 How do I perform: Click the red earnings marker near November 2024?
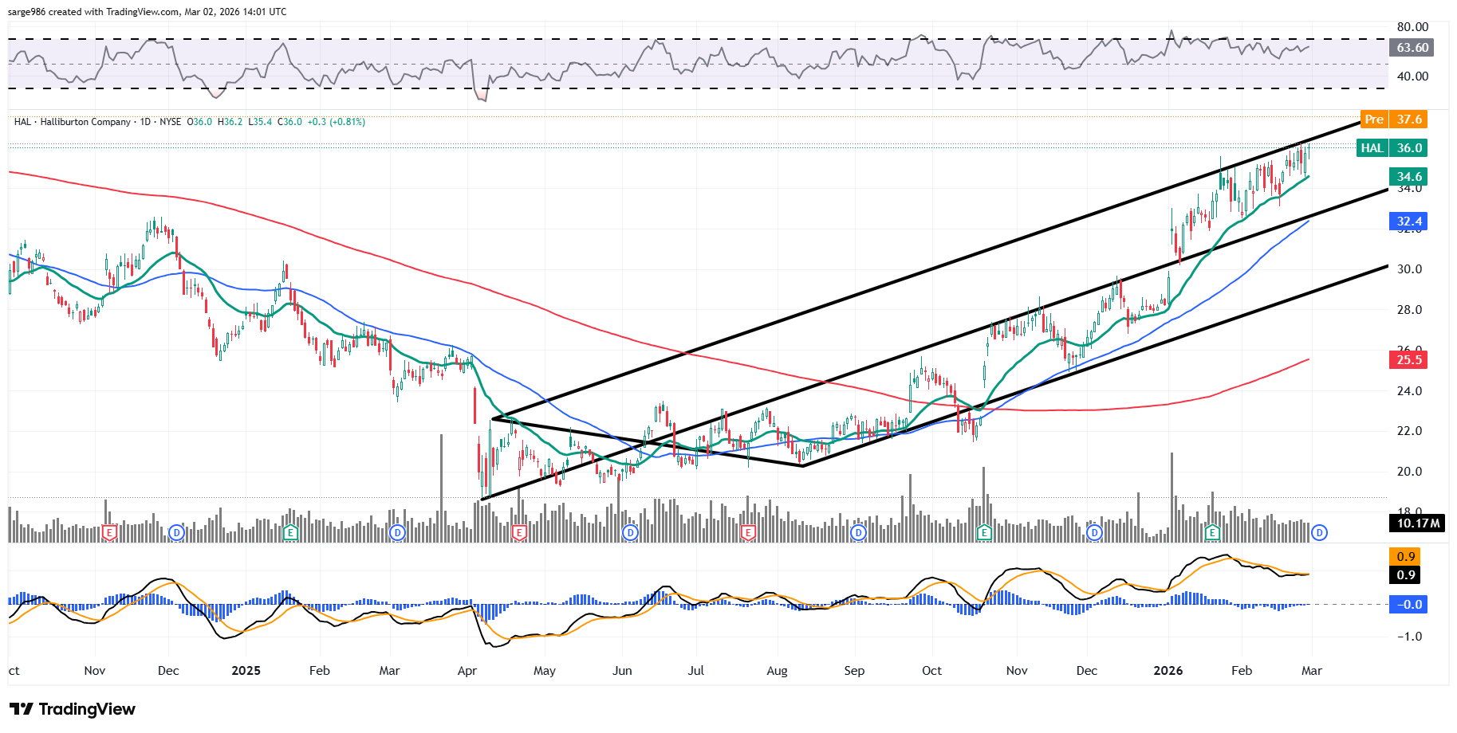click(110, 532)
